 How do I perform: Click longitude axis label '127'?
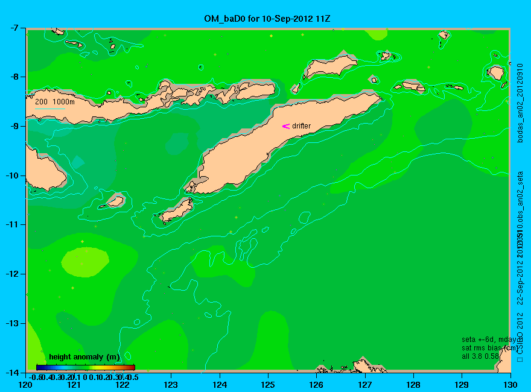pyautogui.click(x=364, y=385)
